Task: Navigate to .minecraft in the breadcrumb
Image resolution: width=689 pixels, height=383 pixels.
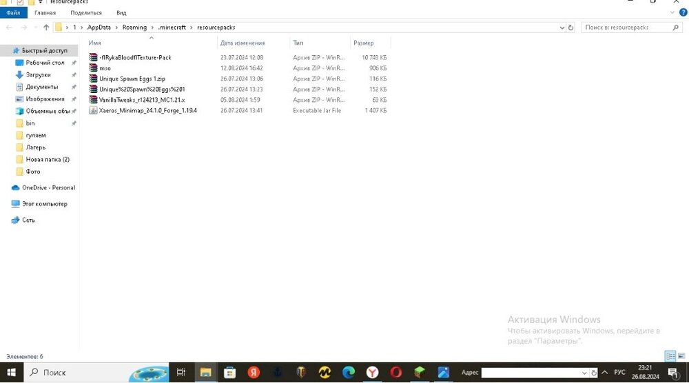Action: tap(172, 28)
